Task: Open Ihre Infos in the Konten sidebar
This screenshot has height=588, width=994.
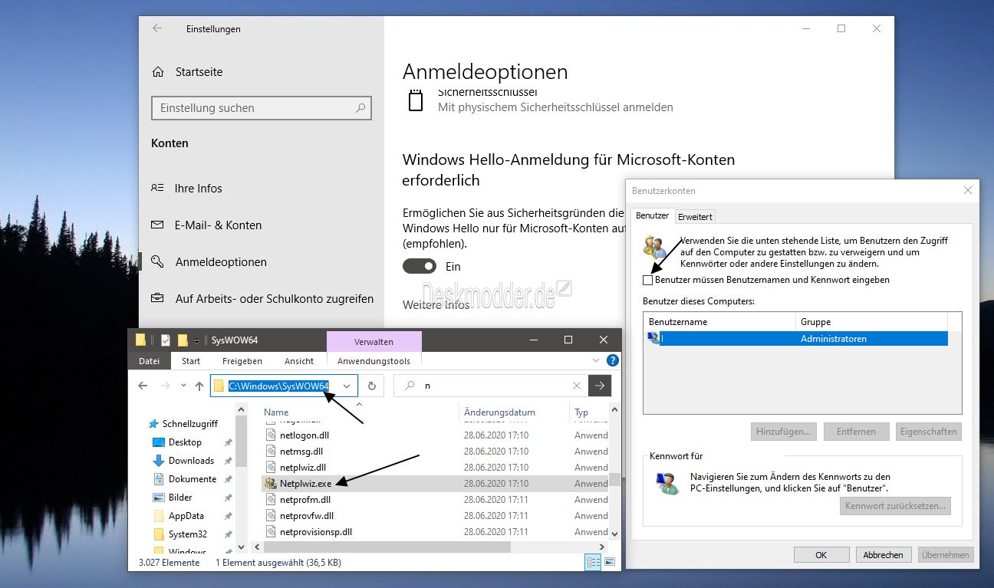Action: (x=197, y=188)
